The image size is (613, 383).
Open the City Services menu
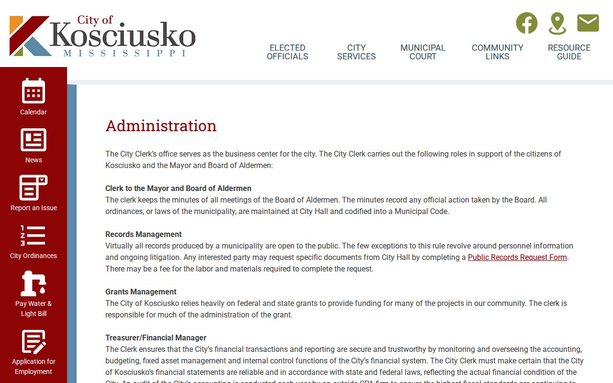coord(356,52)
